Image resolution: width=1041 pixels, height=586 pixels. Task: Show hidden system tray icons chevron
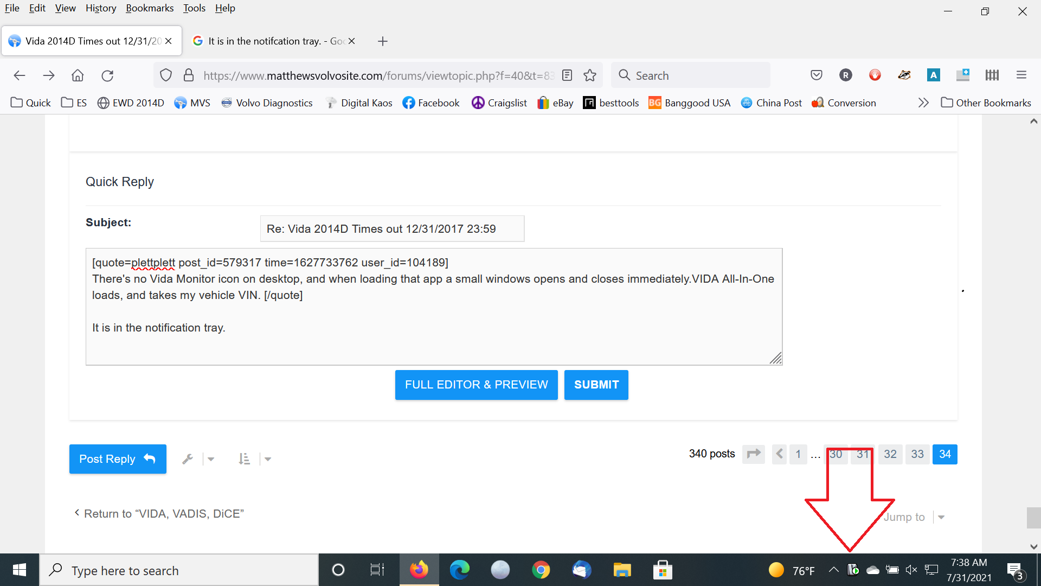click(x=833, y=570)
